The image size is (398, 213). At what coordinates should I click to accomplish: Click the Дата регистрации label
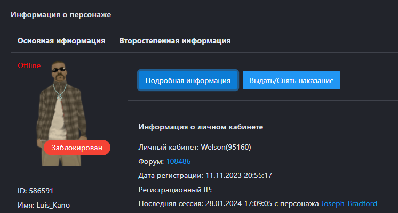169,175
